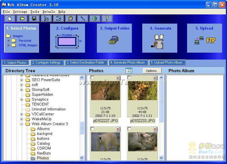Viewport: 227px width, 164px height.
Task: Open the 4. Generate step panel
Action: tap(160, 38)
